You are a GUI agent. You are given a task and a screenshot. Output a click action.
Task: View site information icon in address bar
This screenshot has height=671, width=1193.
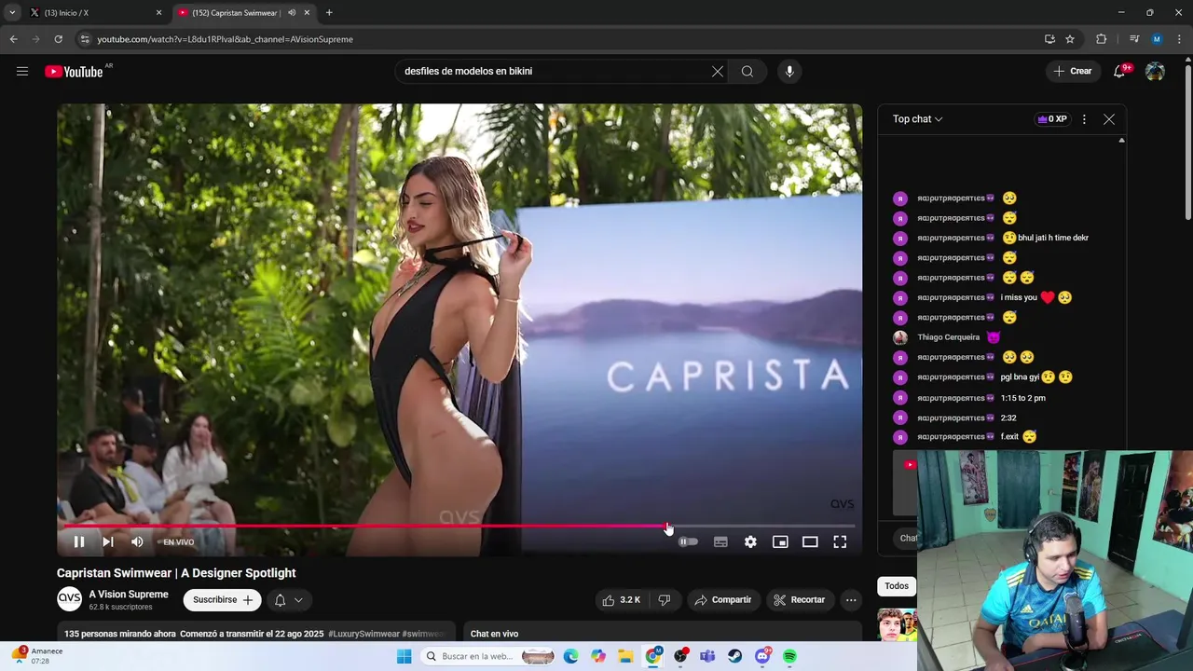pyautogui.click(x=84, y=39)
